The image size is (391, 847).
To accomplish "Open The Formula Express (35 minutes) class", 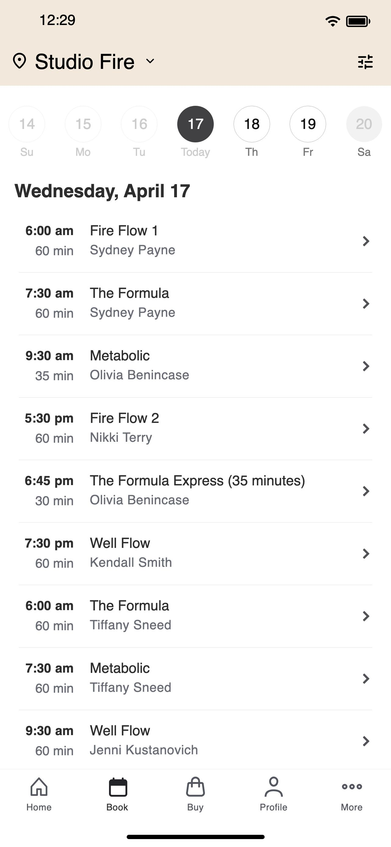I will tap(195, 491).
